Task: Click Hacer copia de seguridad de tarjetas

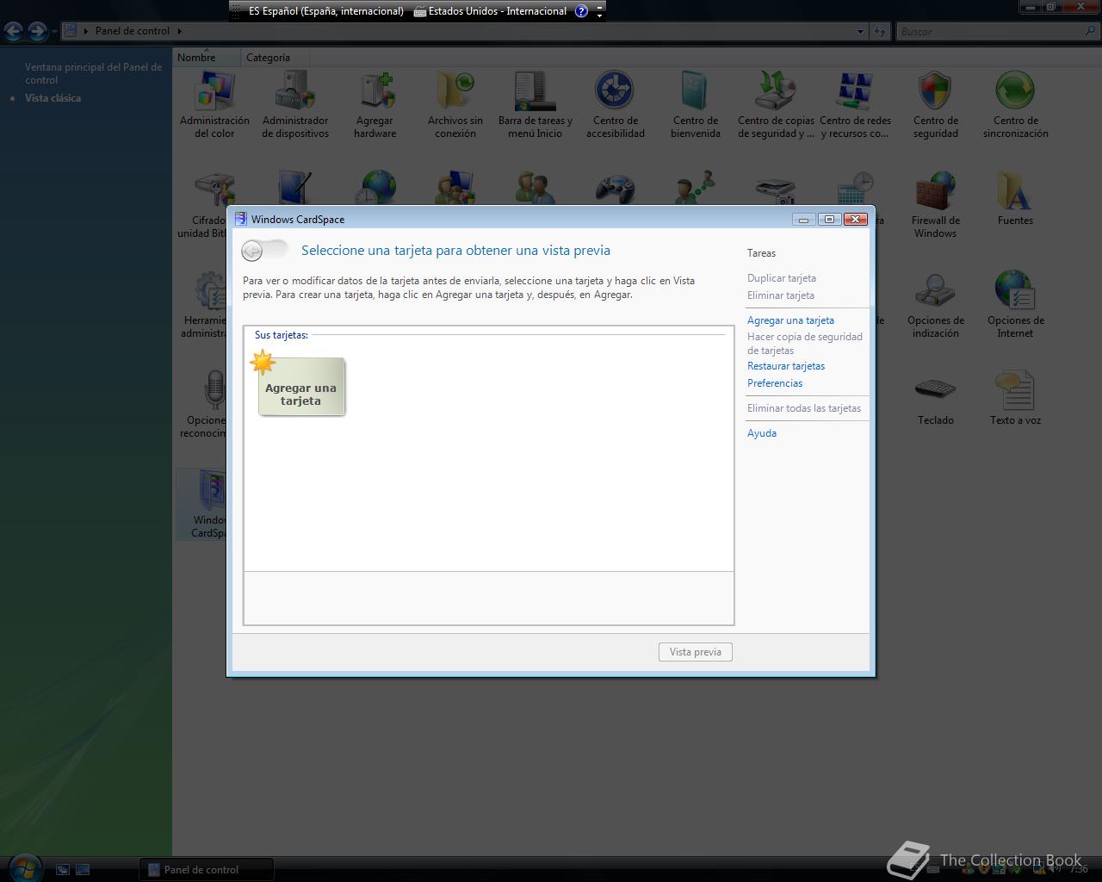Action: click(805, 344)
